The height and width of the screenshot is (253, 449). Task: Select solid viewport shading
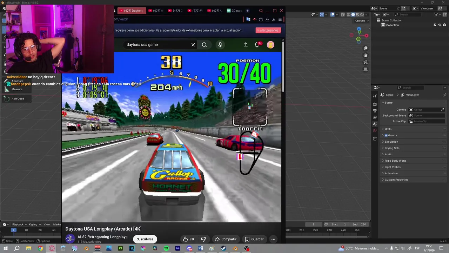pos(353,14)
